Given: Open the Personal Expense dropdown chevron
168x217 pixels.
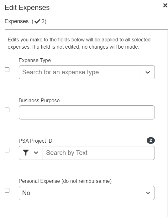Looking at the screenshot, I should (x=148, y=193).
